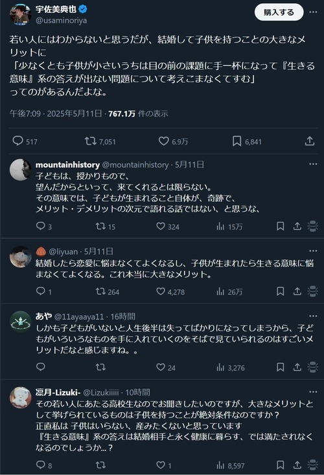Share the 凛月-Lizuki- reply
Screen dimensions: 324x475
pos(297,465)
